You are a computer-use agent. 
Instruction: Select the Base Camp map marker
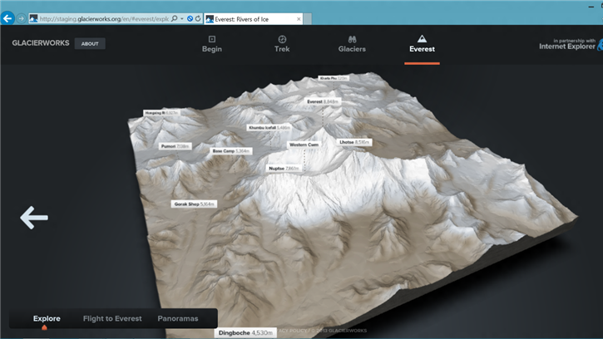coord(230,151)
